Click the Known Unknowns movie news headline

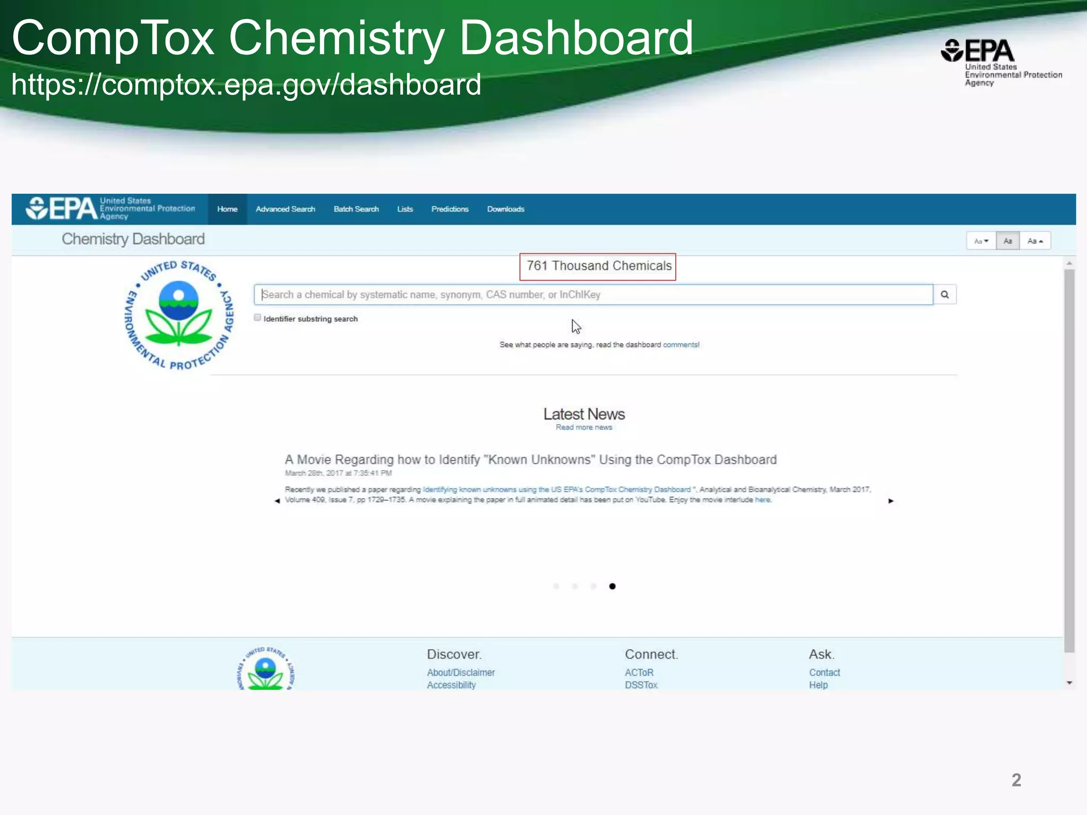(x=531, y=459)
